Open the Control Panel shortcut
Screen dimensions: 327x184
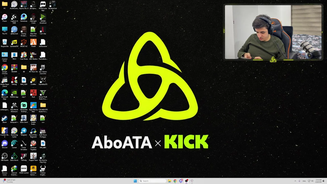tap(5, 57)
